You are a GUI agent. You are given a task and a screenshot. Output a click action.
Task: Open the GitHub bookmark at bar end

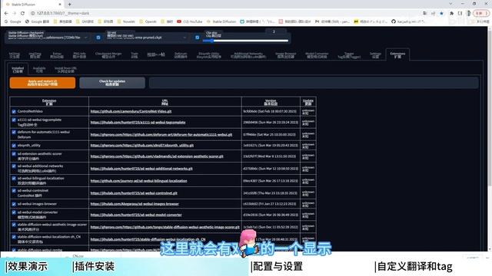click(x=408, y=21)
